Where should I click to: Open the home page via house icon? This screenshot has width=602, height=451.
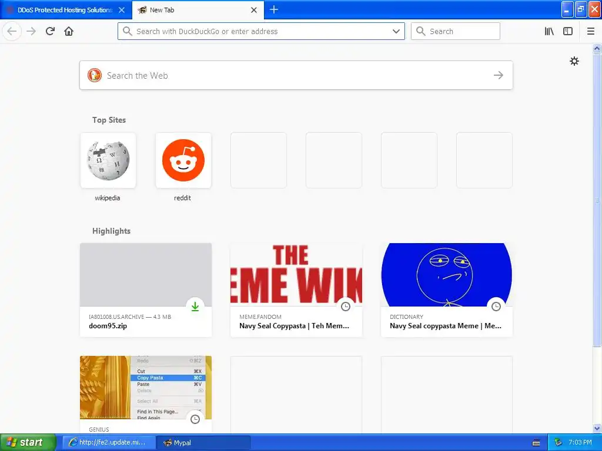point(69,31)
